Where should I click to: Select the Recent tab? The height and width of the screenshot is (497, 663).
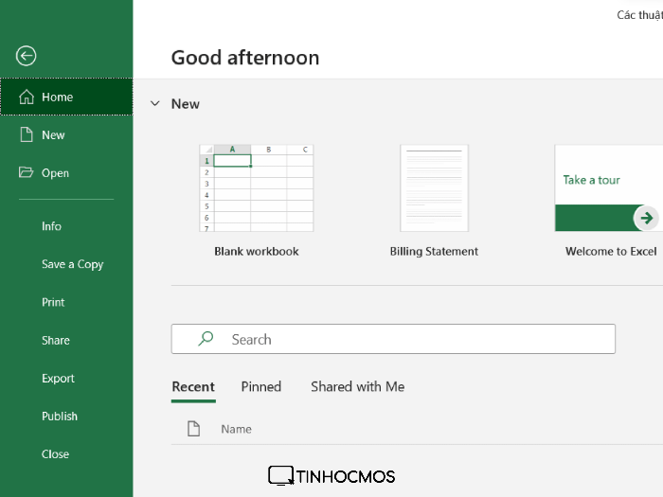193,386
